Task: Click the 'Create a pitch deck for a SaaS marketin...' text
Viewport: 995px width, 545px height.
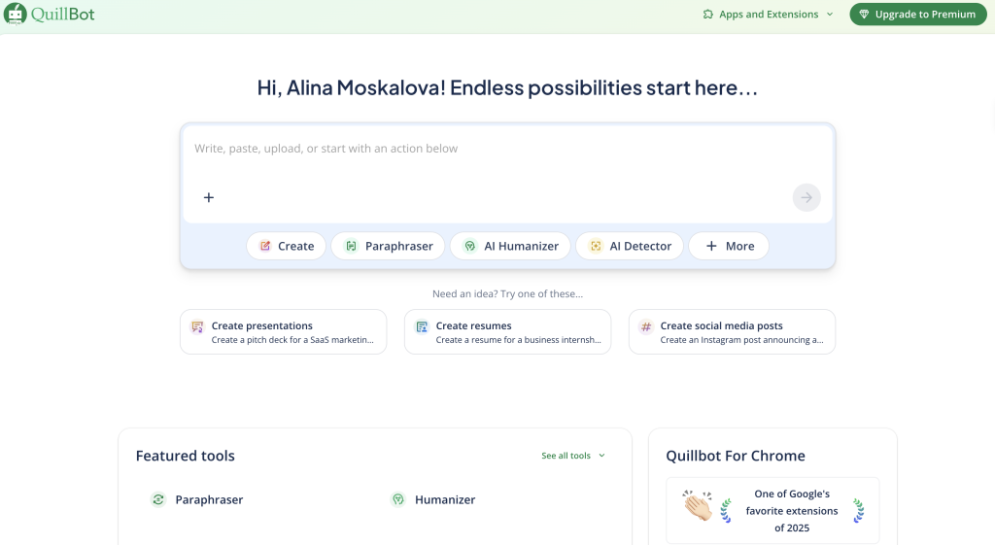Action: (292, 340)
